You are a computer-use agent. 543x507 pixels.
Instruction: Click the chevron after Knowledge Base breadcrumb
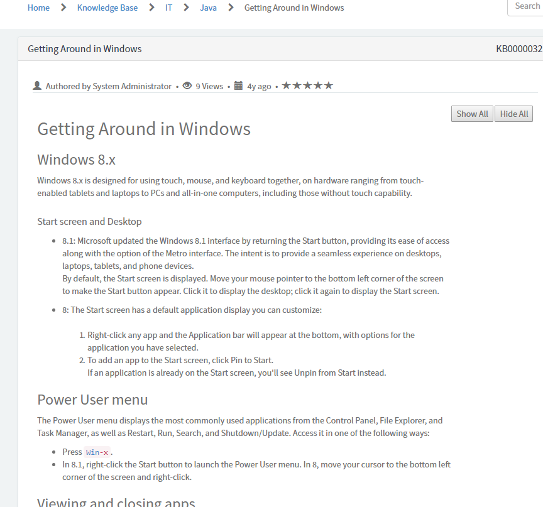pos(151,8)
